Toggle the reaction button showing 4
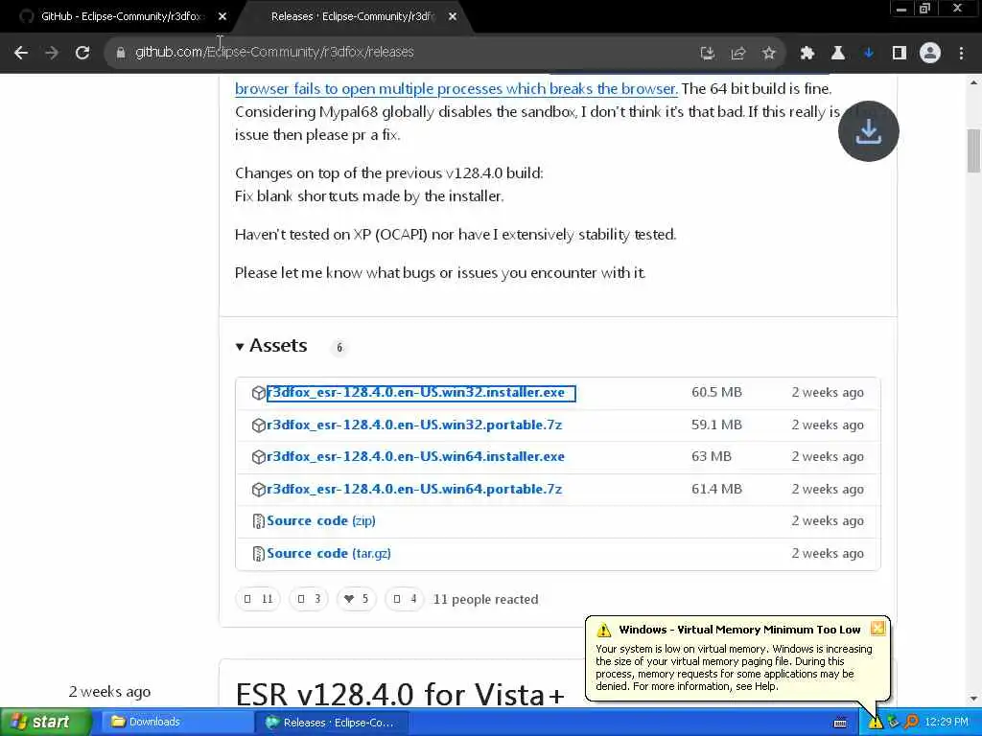Screen dimensions: 982x736 click(404, 599)
